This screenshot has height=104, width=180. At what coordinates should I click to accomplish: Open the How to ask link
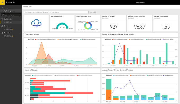93,12
